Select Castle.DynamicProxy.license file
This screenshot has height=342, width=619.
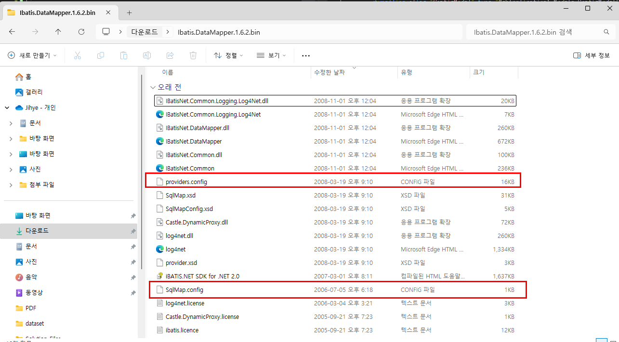(336, 317)
